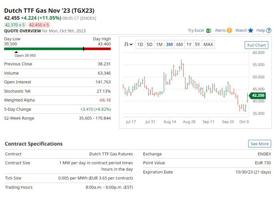Click the Excel spreadsheet icon

(209, 31)
